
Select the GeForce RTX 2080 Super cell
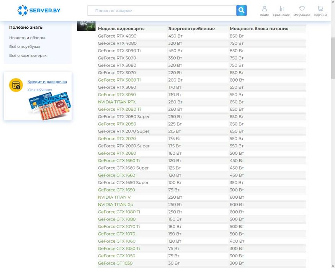[132, 117]
